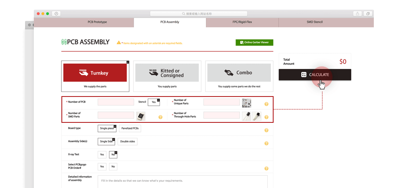Click the help icon in the Assembly Side(s) row
This screenshot has height=188, width=401.
[x=266, y=143]
